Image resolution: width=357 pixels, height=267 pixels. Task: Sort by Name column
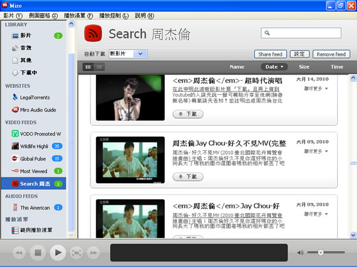[x=237, y=66]
